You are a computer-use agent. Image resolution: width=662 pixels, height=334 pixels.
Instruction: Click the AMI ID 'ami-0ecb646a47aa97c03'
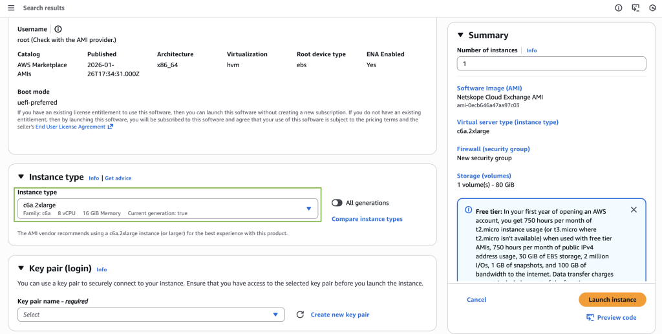pos(488,106)
